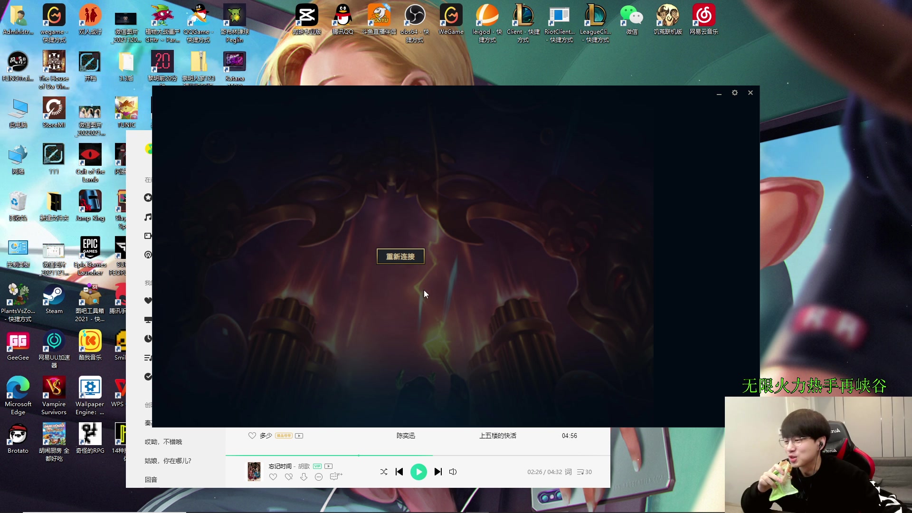Open playlist 哎呦，不错哦 in sidebar
The image size is (912, 513).
[163, 442]
